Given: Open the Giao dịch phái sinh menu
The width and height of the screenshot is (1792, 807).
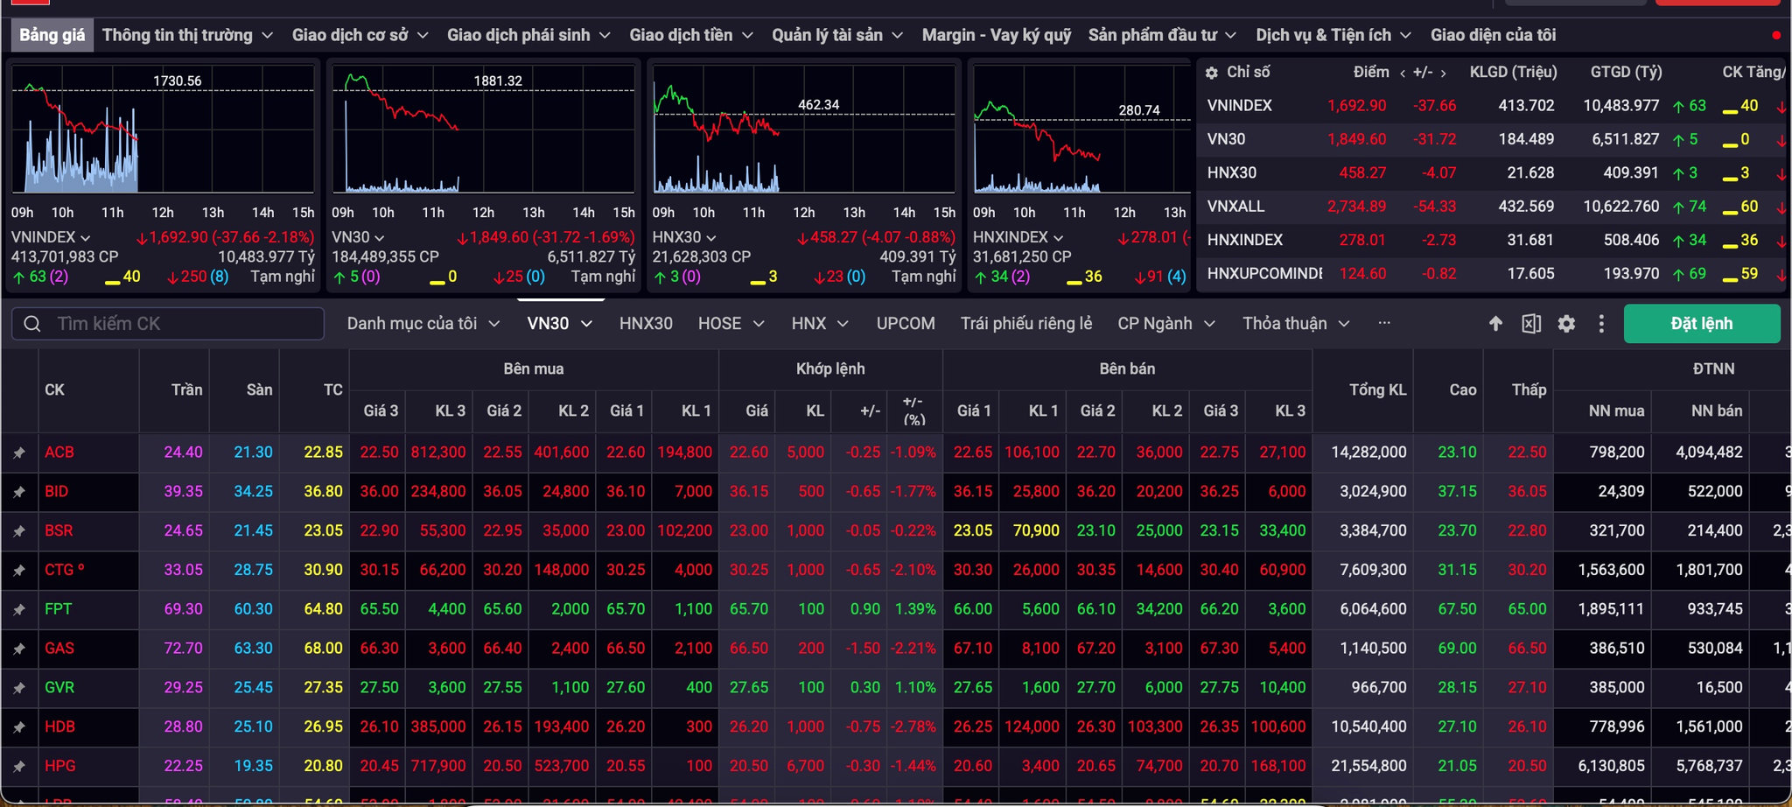Looking at the screenshot, I should pos(528,35).
